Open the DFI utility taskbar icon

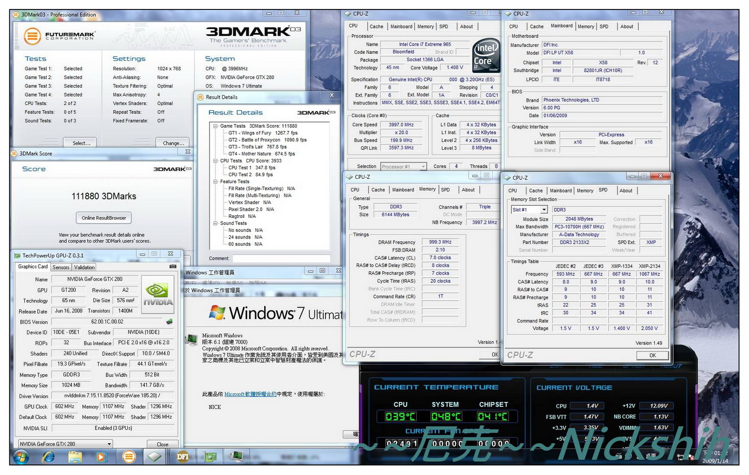click(183, 457)
